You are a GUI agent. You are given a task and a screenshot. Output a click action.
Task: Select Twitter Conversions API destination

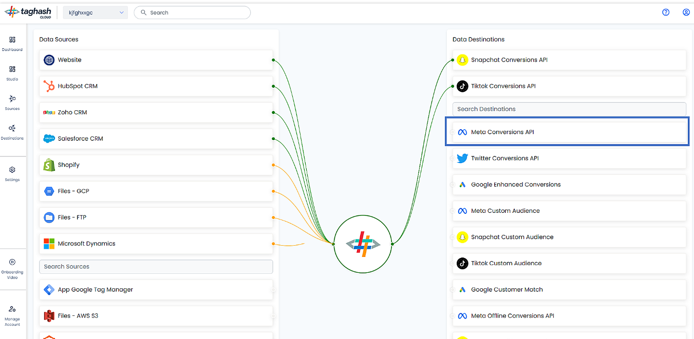point(569,158)
